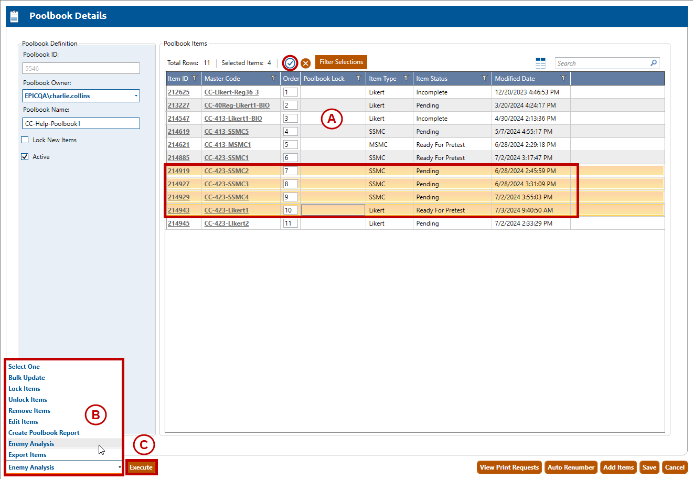
Task: Click the orange clear selections X icon
Action: [x=305, y=63]
